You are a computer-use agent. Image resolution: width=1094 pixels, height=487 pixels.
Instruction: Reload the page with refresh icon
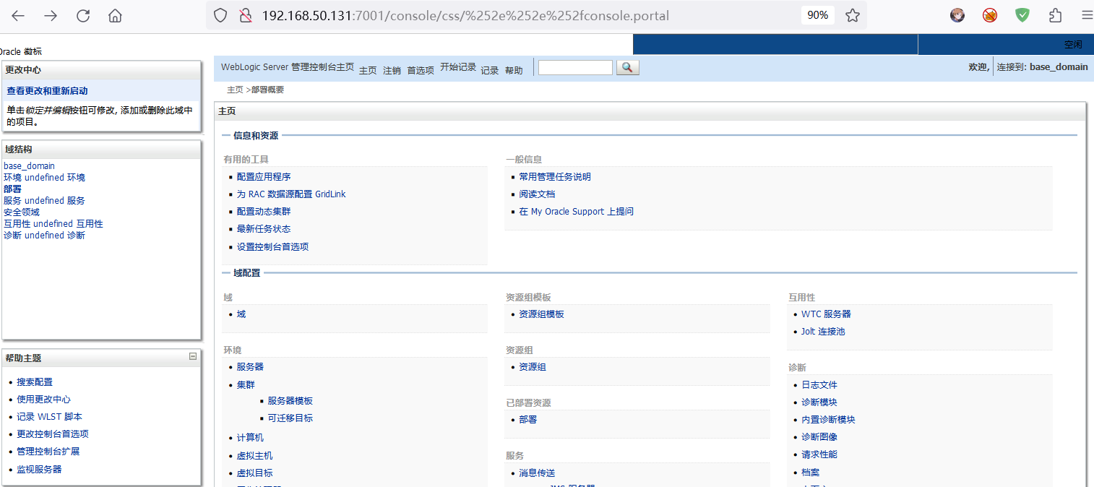coord(83,15)
